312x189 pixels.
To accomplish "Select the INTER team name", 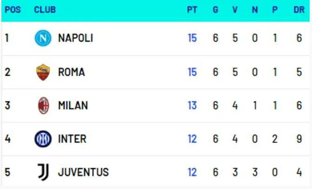I will (72, 139).
